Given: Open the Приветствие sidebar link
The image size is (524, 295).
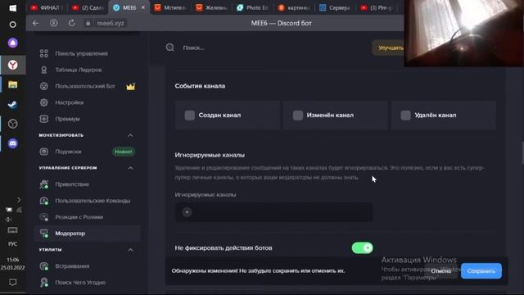Looking at the screenshot, I should pyautogui.click(x=72, y=184).
